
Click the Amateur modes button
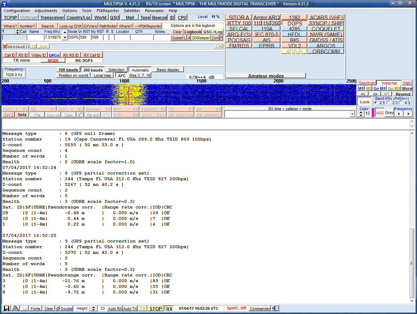(x=266, y=76)
